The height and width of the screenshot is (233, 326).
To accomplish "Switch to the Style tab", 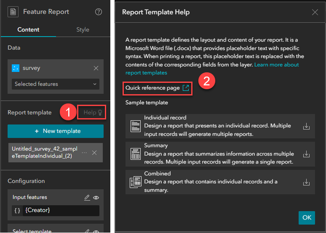I will tap(83, 29).
